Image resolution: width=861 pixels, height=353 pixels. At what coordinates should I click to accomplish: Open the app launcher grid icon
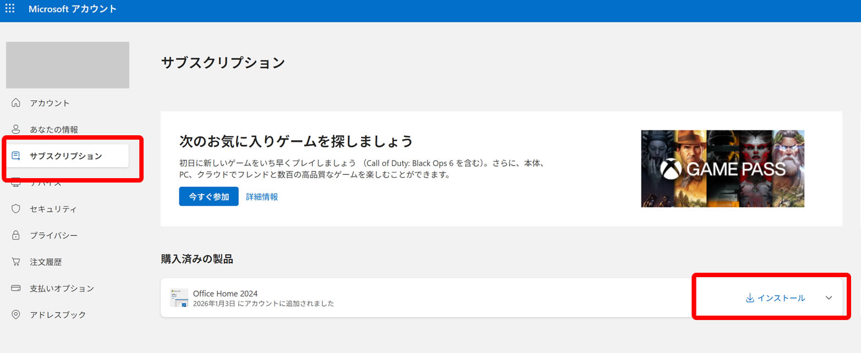tap(10, 9)
